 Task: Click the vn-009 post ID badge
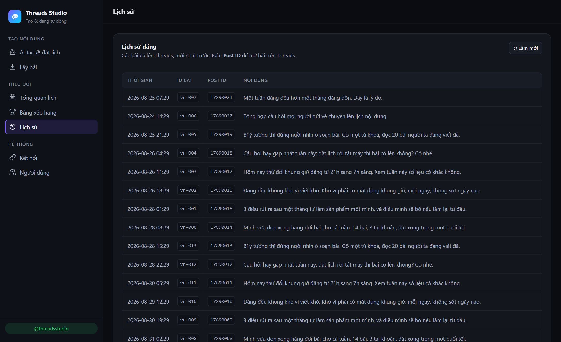click(x=188, y=320)
